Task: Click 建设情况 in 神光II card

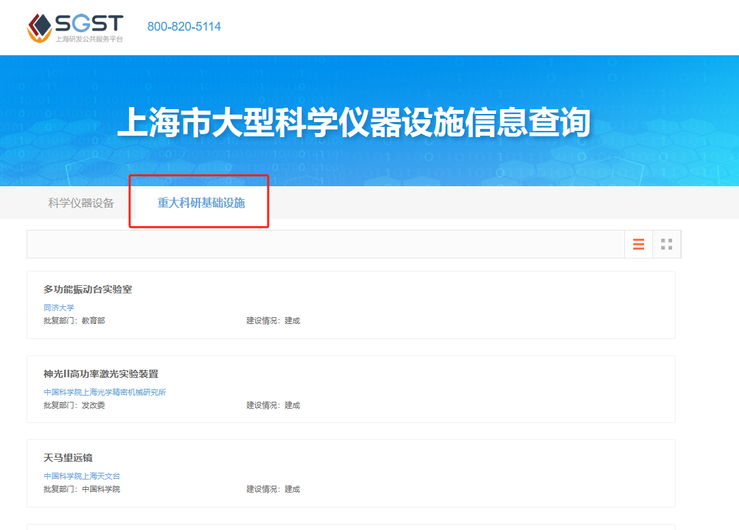Action: (274, 405)
